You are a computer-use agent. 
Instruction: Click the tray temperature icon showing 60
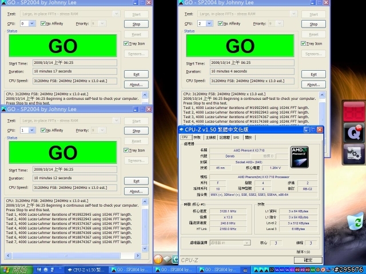[x=282, y=270]
